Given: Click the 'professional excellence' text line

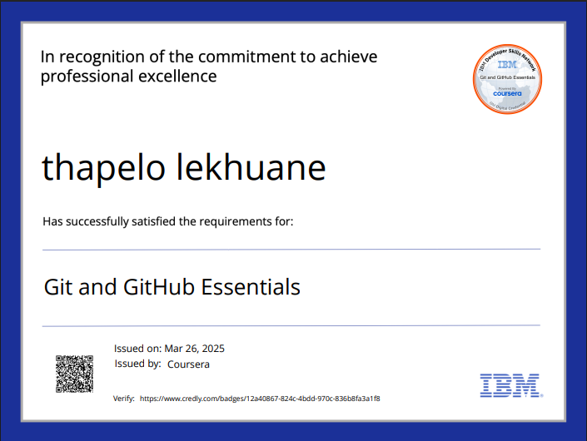Looking at the screenshot, I should 129,77.
